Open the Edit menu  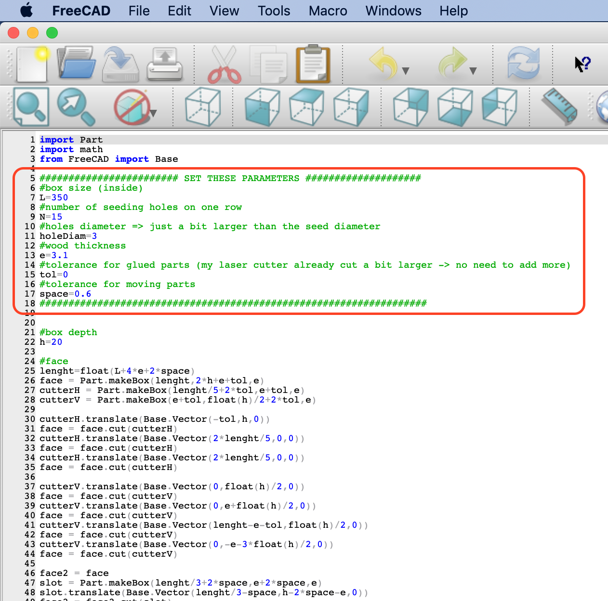pos(179,11)
